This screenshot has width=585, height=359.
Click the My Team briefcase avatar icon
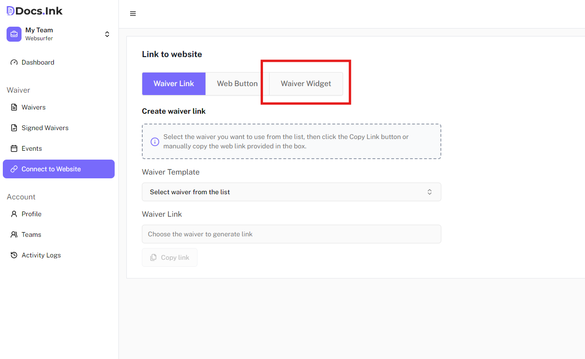coord(14,34)
